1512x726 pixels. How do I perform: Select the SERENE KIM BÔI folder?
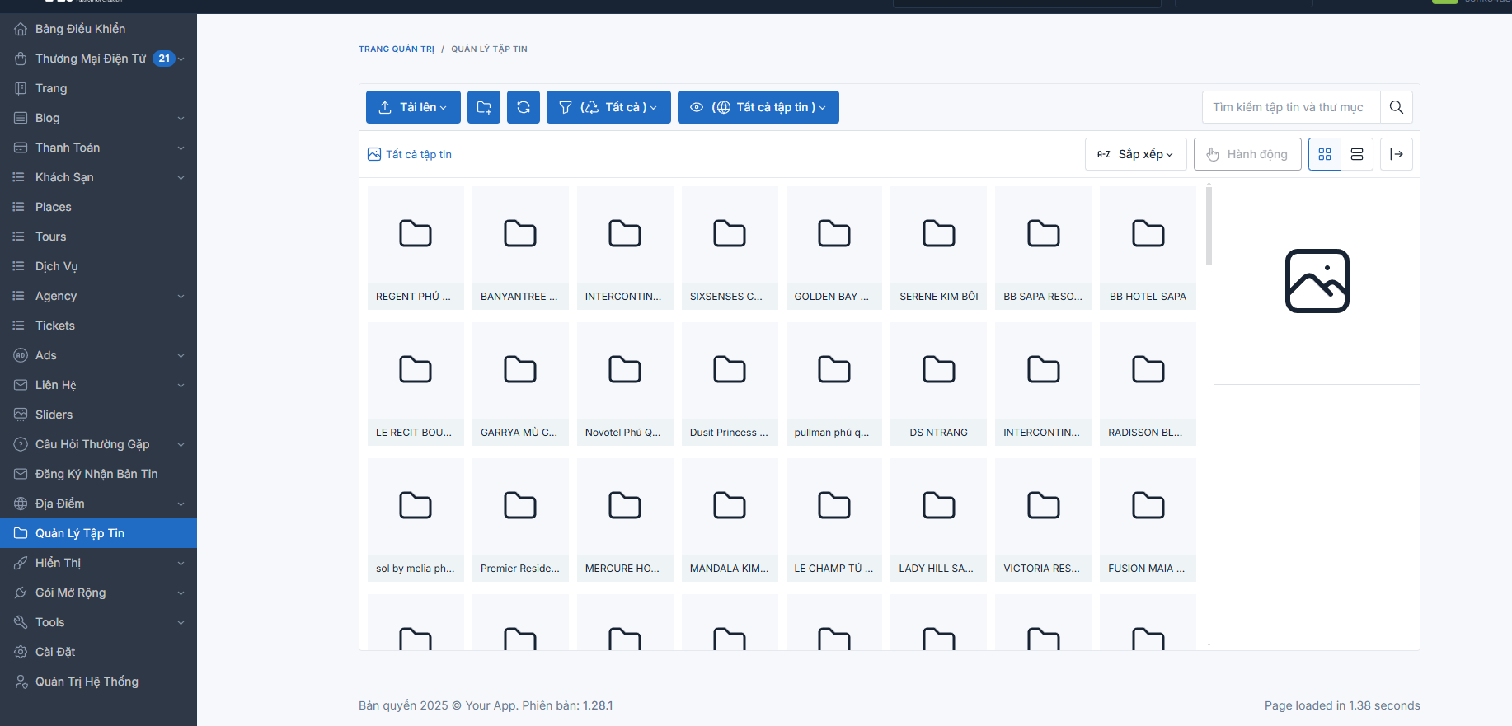[x=939, y=248]
